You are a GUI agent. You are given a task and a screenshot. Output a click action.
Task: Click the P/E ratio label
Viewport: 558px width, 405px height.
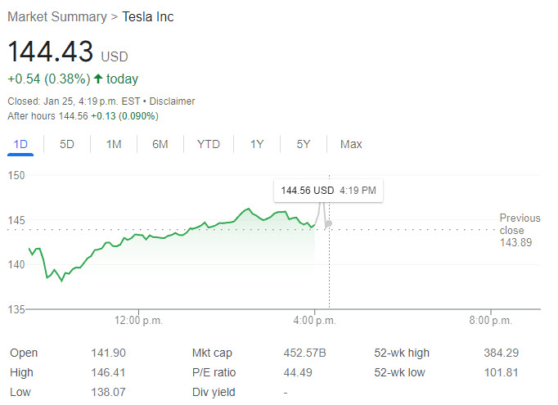pyautogui.click(x=214, y=373)
